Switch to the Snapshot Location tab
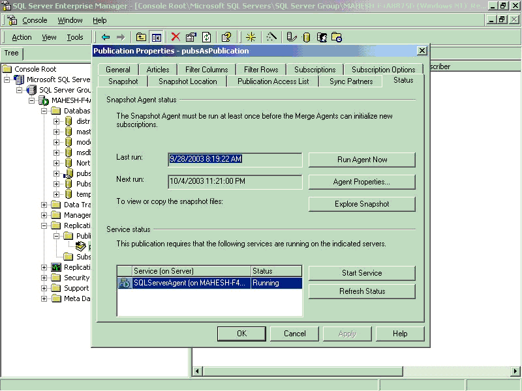The image size is (522, 391). tap(187, 81)
